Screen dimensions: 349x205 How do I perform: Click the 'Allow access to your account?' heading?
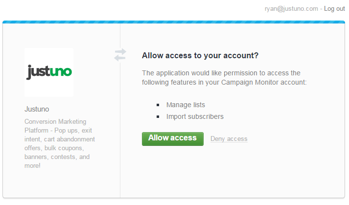(x=200, y=55)
